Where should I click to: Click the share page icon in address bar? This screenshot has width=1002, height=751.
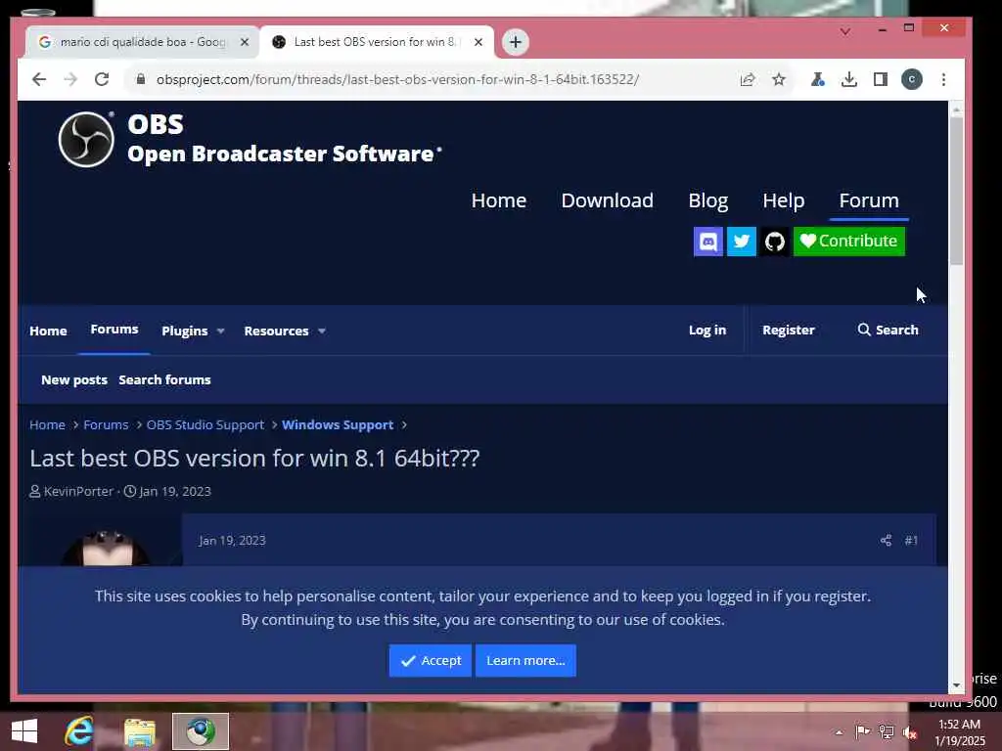[x=747, y=79]
